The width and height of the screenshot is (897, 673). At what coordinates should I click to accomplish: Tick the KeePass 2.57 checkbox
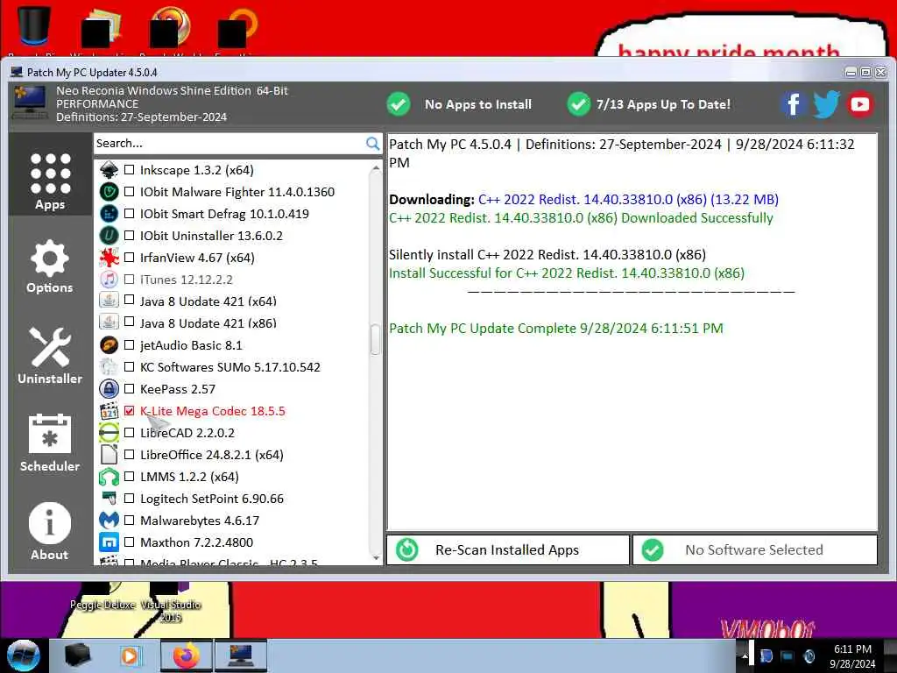pos(130,388)
